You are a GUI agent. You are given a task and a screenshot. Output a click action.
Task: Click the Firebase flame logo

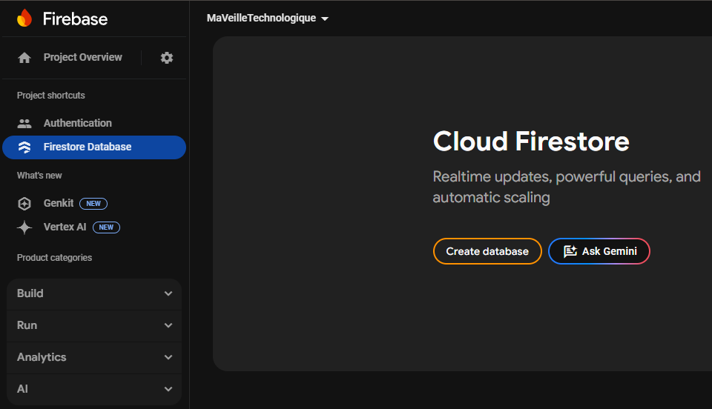pos(24,18)
